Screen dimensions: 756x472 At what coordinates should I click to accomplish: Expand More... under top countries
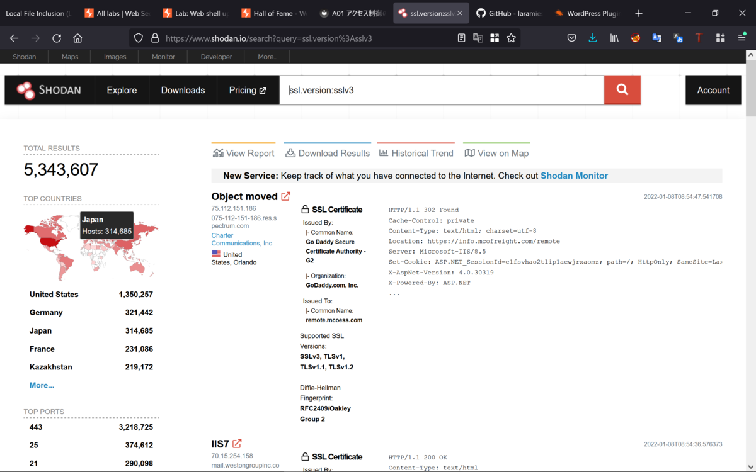[x=42, y=385]
